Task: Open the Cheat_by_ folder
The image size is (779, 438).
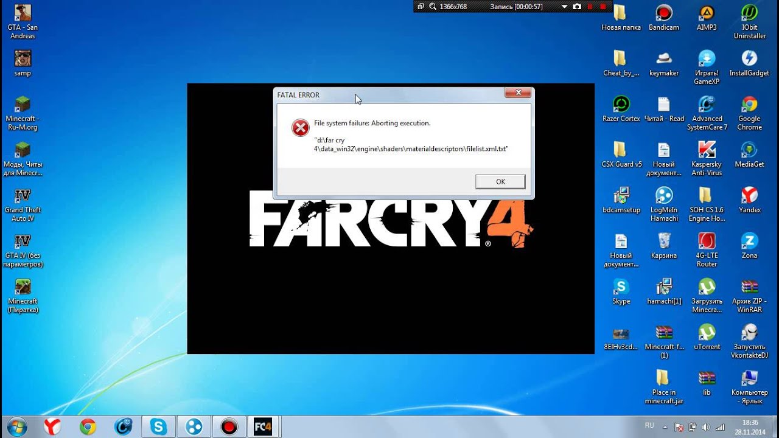Action: pyautogui.click(x=621, y=63)
